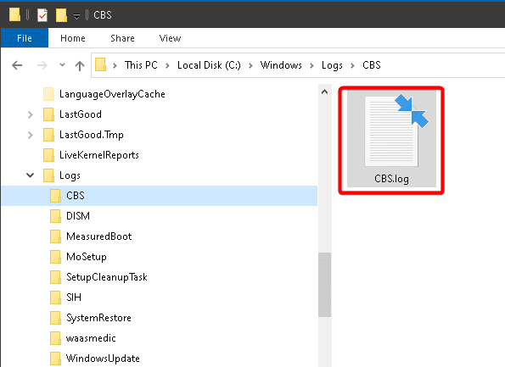Click the Properties quick access icon
Viewport: 505px width, 367px height.
click(42, 14)
